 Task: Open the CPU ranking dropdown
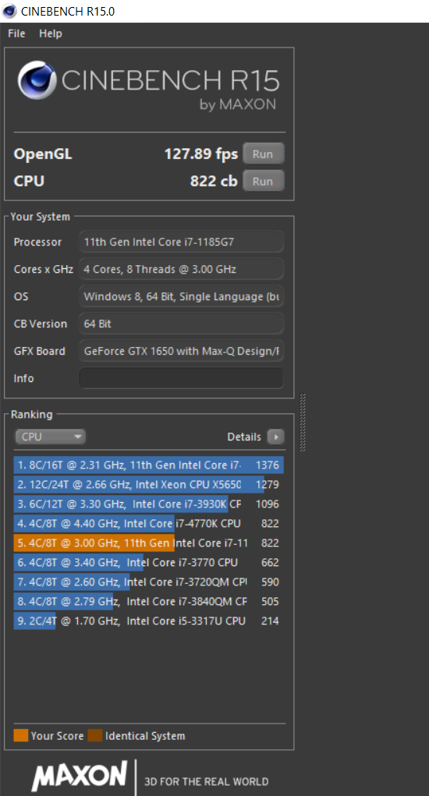coord(50,437)
